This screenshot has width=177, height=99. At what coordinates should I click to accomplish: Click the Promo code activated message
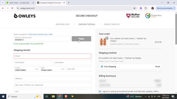click(28, 44)
